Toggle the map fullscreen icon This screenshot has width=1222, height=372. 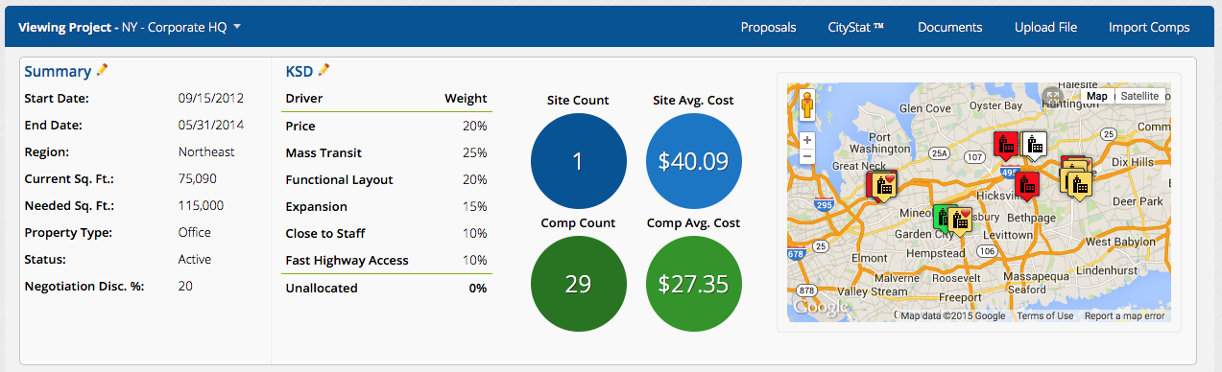[x=1053, y=96]
